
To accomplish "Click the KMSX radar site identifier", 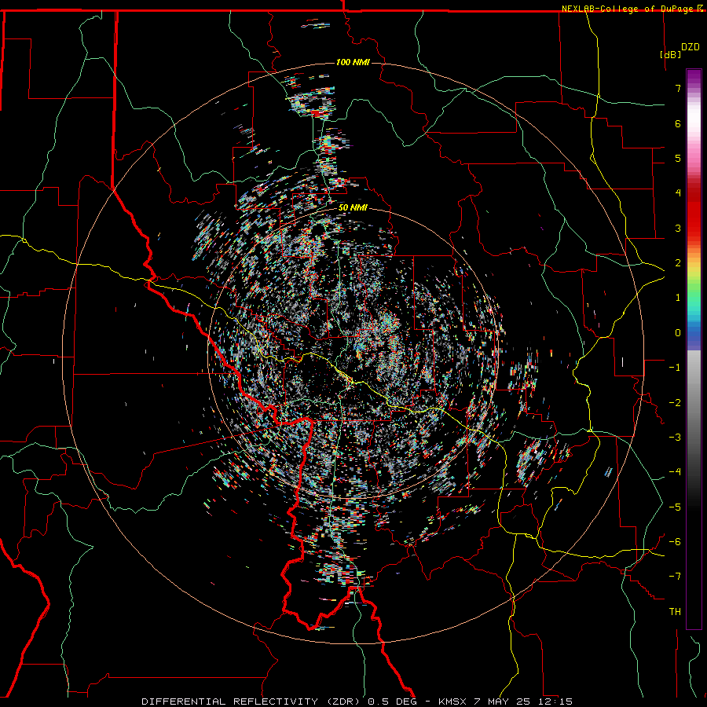I will pyautogui.click(x=452, y=702).
